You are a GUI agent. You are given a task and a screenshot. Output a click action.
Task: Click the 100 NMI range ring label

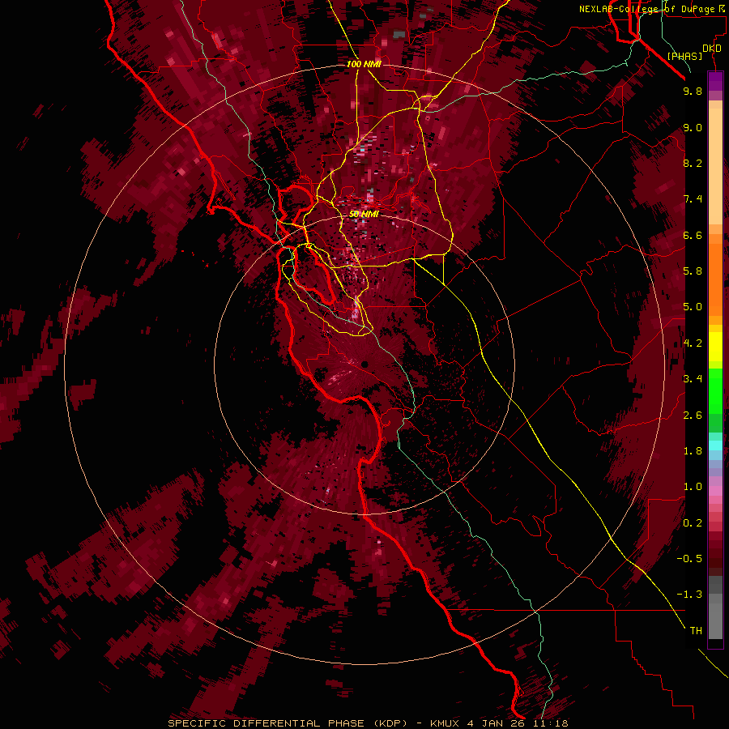tap(364, 64)
